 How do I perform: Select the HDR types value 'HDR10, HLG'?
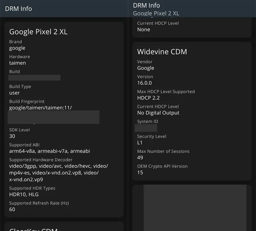24,195
